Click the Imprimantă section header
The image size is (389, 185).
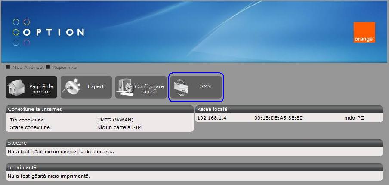[194, 167]
